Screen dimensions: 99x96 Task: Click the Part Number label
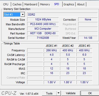[x=18, y=33]
